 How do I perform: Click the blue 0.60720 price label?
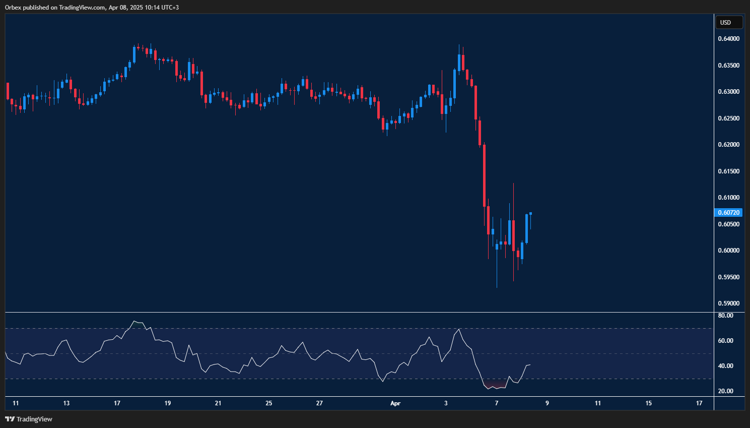click(x=729, y=212)
